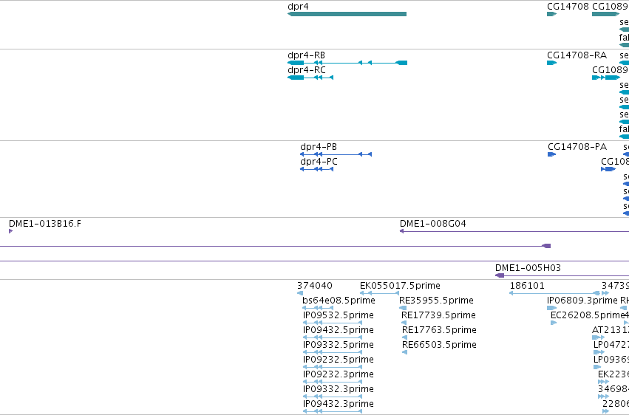The width and height of the screenshot is (629, 415).
Task: Select the IP09232.3prime EST glyph
Action: click(333, 383)
